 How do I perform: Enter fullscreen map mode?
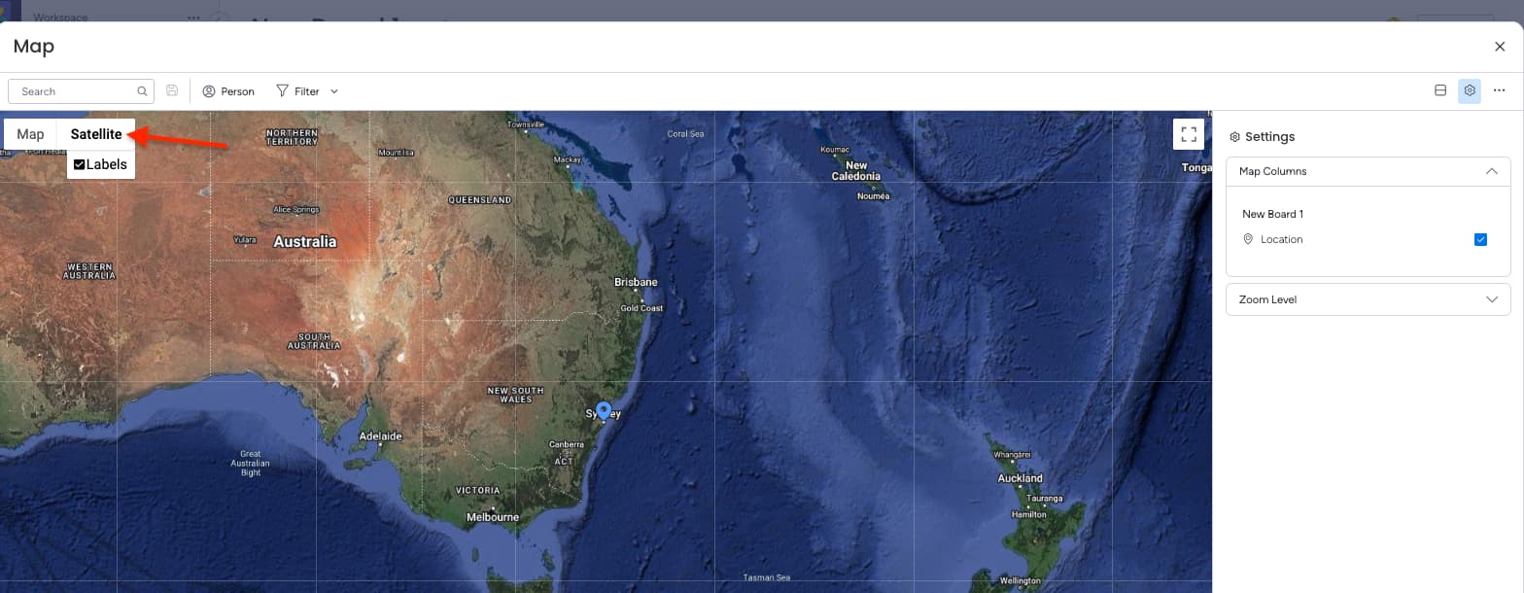pyautogui.click(x=1188, y=134)
